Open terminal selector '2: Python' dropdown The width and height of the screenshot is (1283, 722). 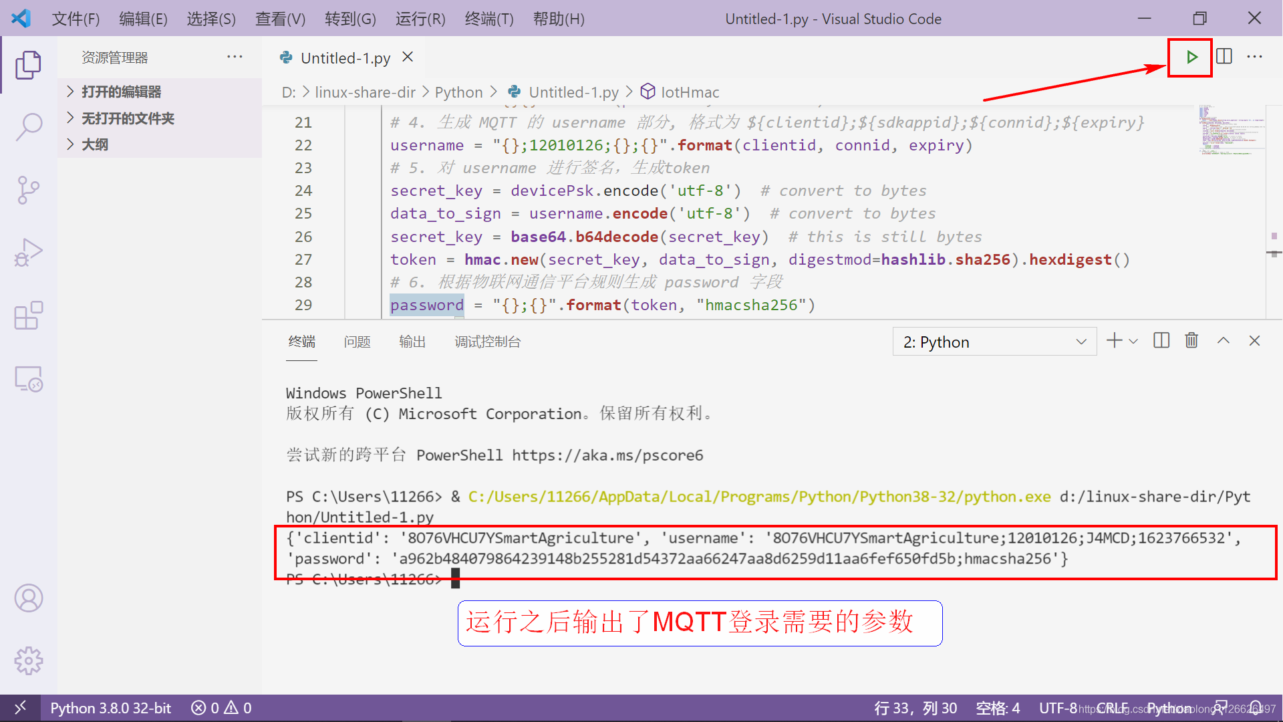(x=994, y=342)
